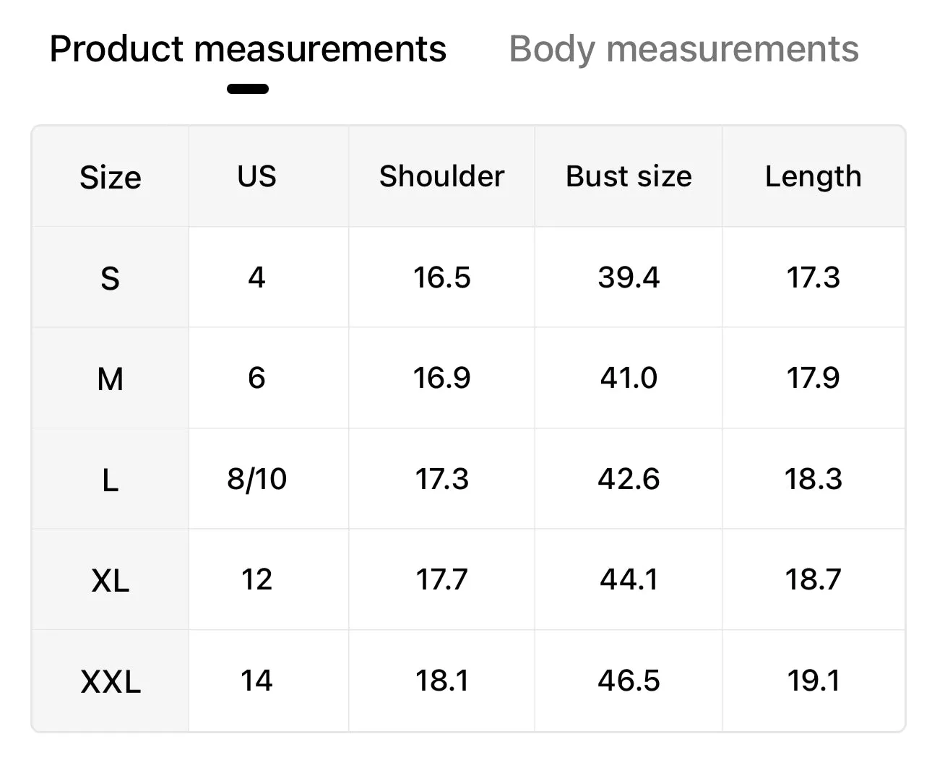This screenshot has height=760, width=932.
Task: Click the Length column header
Action: click(814, 177)
